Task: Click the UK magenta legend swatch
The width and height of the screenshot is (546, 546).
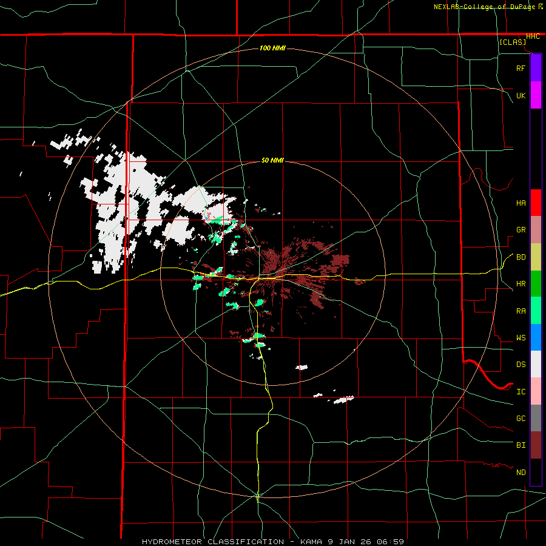Action: (536, 95)
